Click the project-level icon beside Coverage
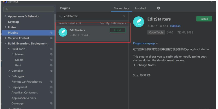The height and width of the screenshot is (109, 218). click(x=51, y=103)
